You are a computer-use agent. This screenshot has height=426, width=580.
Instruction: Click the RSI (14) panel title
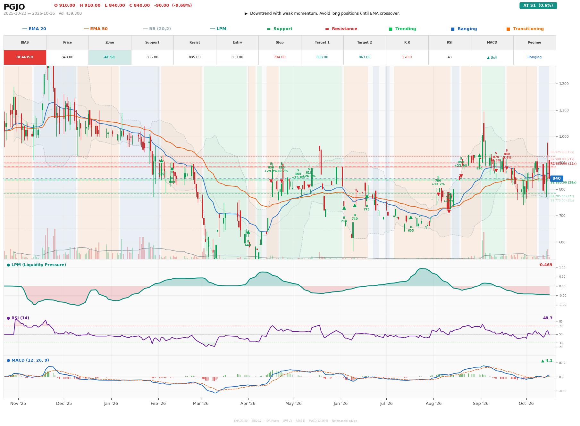point(18,318)
